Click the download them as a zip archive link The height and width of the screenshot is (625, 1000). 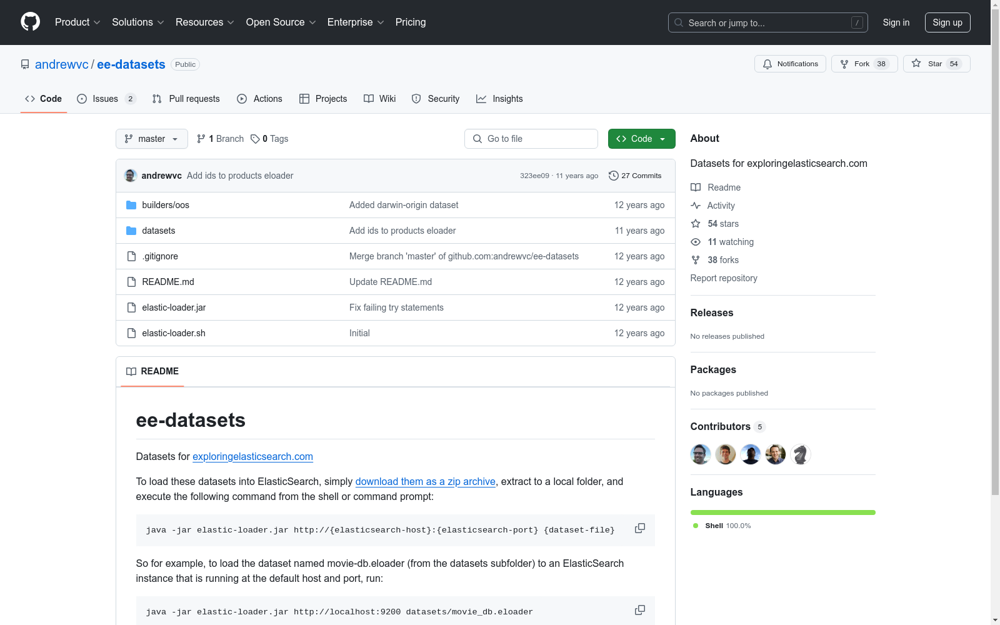click(426, 481)
